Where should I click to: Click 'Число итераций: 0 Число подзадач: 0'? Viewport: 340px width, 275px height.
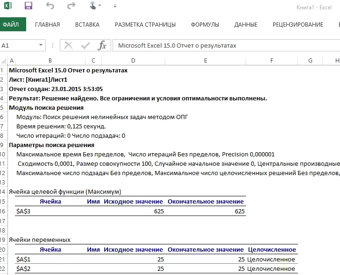pyautogui.click(x=71, y=136)
